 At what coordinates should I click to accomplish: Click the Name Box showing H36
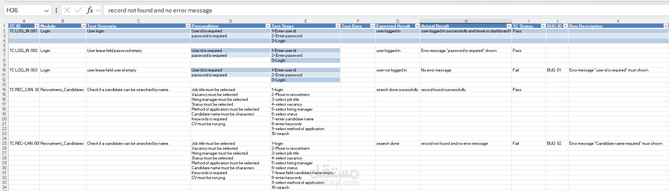click(23, 10)
